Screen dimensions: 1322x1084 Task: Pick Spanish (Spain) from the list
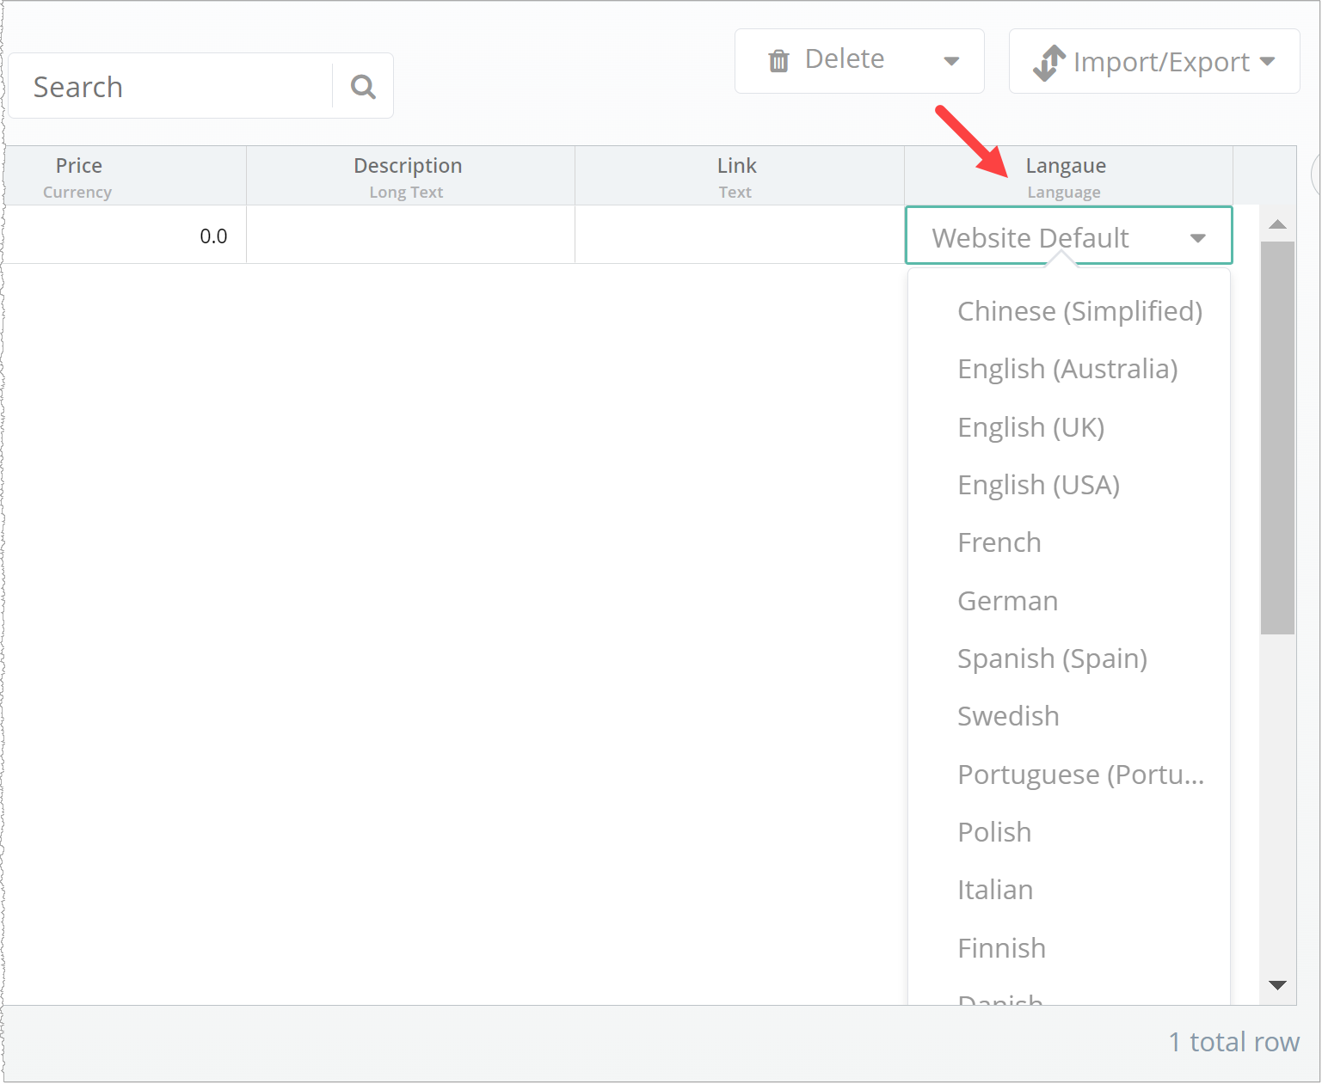point(1052,658)
